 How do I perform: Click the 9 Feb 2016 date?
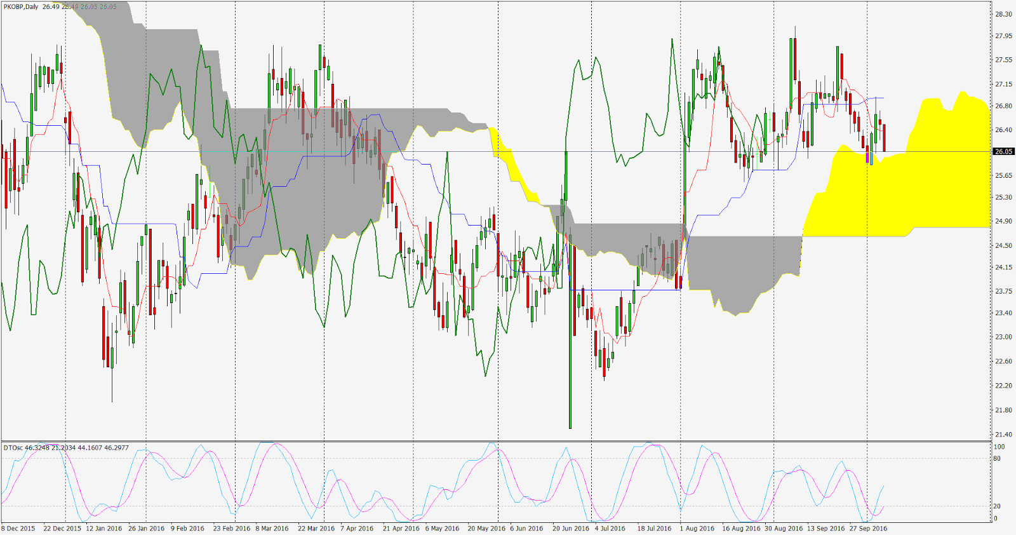(x=188, y=529)
